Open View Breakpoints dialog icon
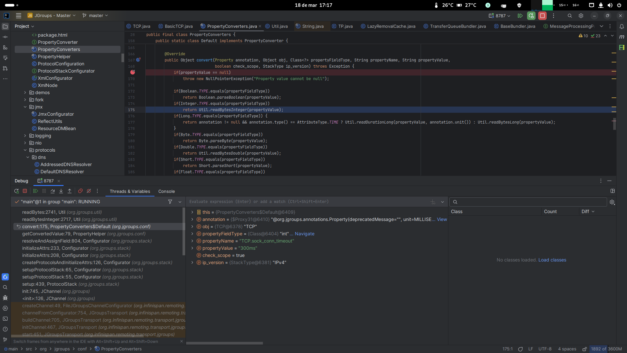Image resolution: width=627 pixels, height=353 pixels. (80, 191)
